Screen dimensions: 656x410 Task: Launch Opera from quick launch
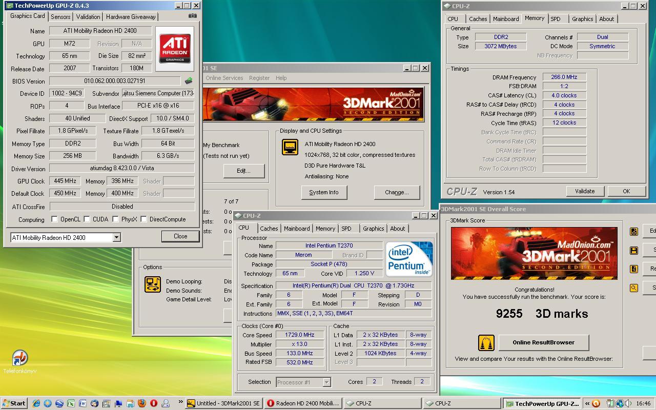153,403
